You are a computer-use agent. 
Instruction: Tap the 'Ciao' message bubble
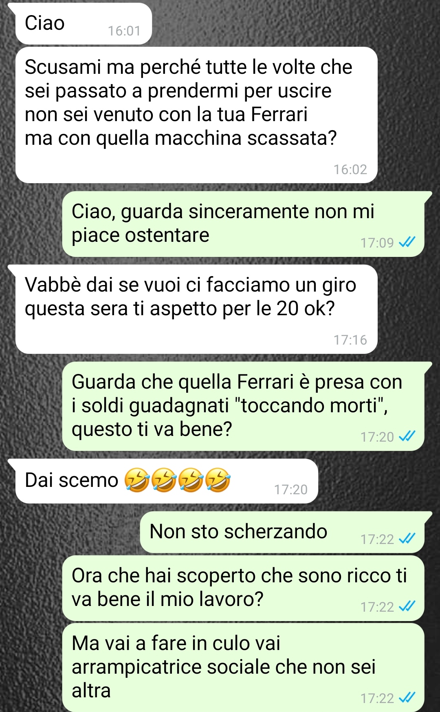click(84, 24)
